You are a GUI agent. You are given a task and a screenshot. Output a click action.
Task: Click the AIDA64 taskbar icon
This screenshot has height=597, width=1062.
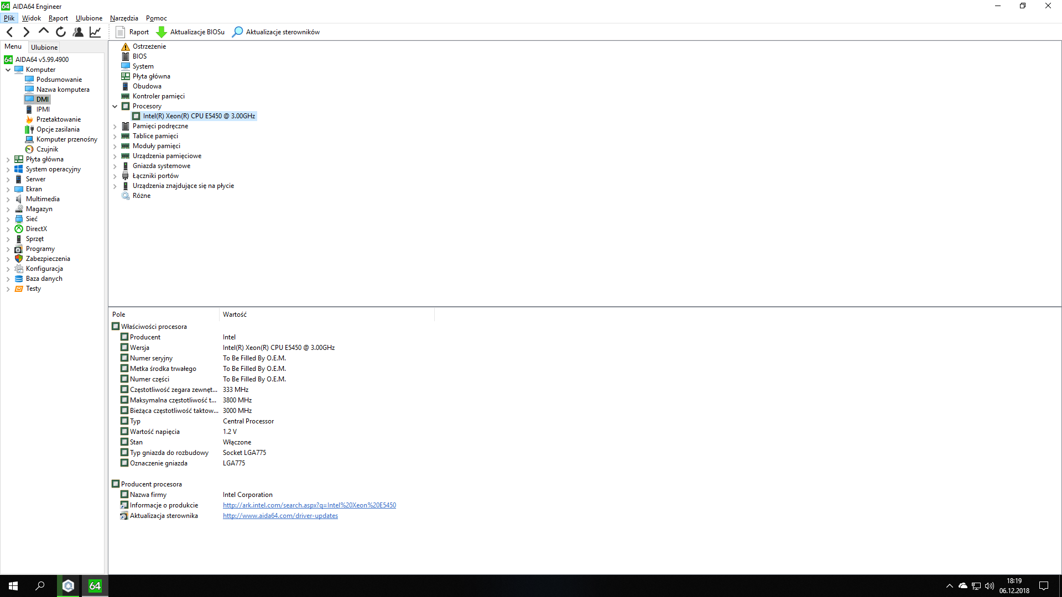tap(95, 586)
